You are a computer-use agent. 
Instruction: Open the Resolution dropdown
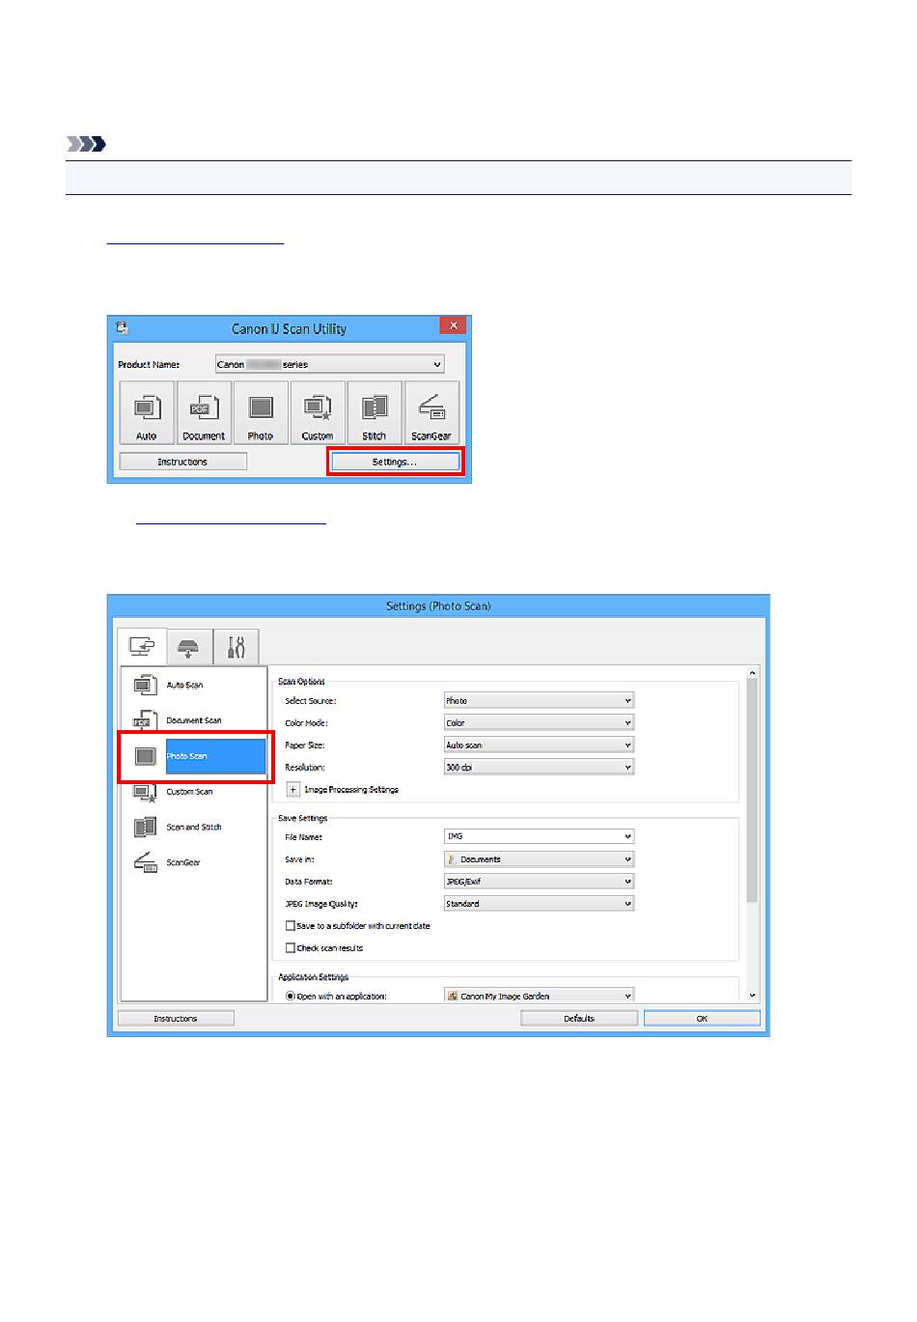pyautogui.click(x=538, y=768)
